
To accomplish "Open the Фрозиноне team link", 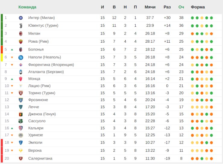I will [38, 100].
